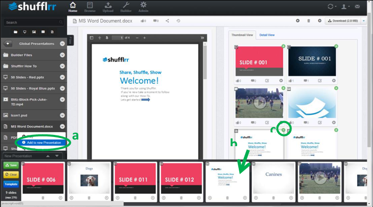The image size is (373, 207).
Task: Like MS Word Document.docx thumbs-up icon
Action: click(143, 21)
